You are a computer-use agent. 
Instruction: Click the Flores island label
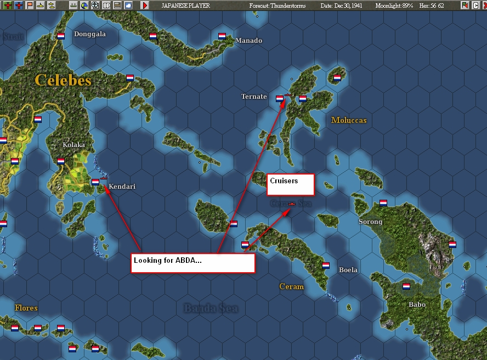tap(26, 308)
